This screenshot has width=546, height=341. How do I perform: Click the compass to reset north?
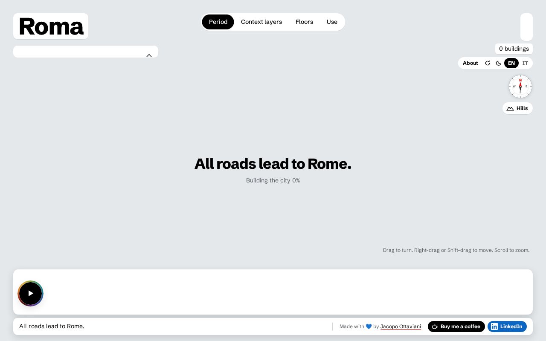click(x=520, y=87)
